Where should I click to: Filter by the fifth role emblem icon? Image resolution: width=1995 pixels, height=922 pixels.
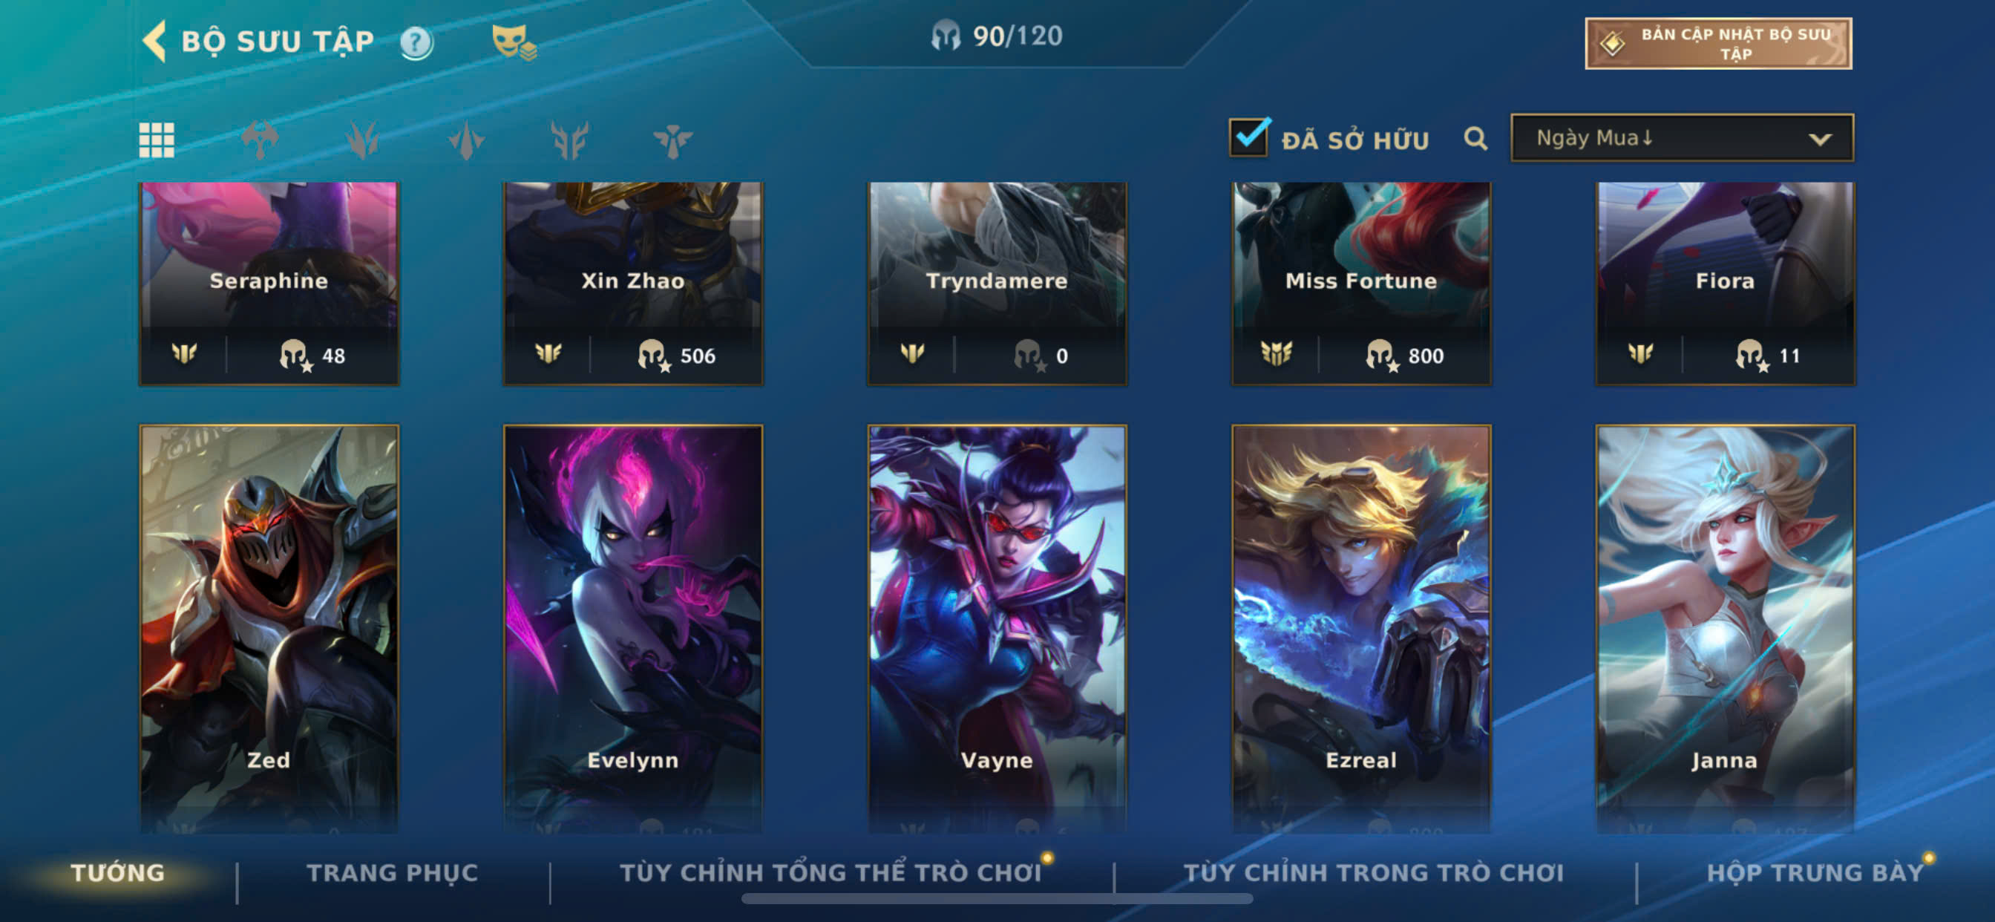[672, 140]
